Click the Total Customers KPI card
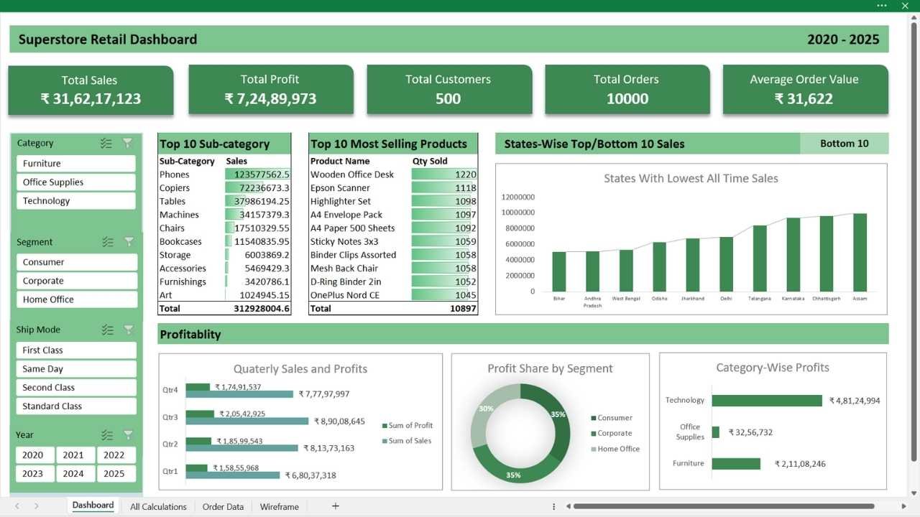920x517 pixels. pos(449,90)
